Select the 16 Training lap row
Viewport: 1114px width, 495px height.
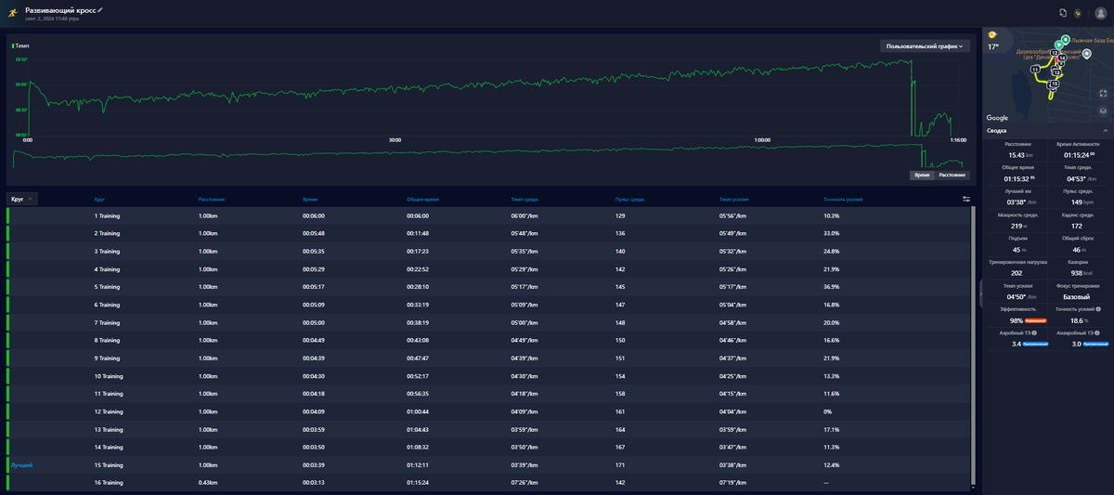(x=488, y=483)
